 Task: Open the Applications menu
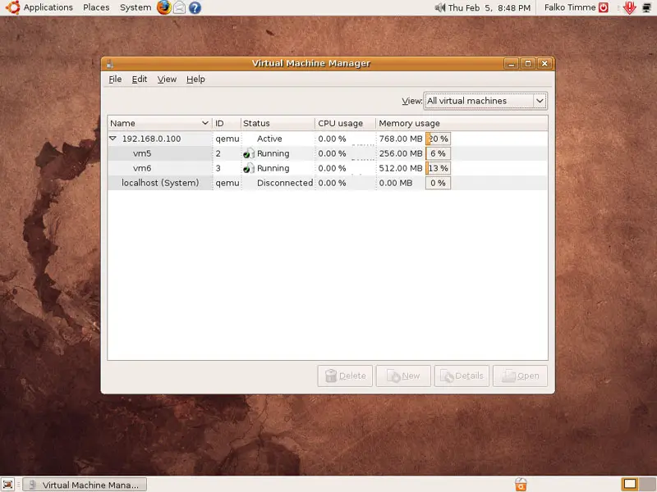48,7
